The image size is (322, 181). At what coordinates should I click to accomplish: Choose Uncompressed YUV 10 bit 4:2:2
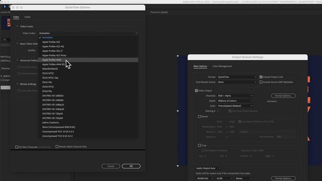point(88,132)
